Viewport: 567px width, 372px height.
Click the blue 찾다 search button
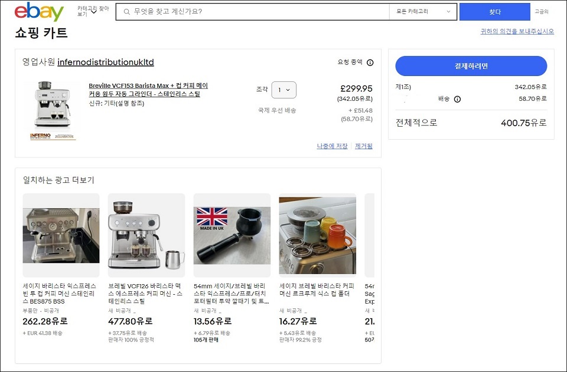click(495, 12)
